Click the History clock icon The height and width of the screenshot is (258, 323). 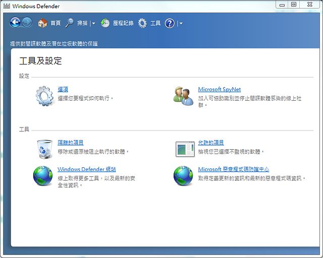(x=105, y=23)
